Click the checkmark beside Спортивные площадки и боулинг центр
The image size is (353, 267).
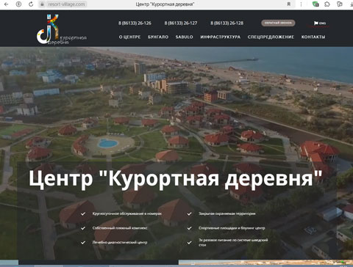[x=189, y=228]
